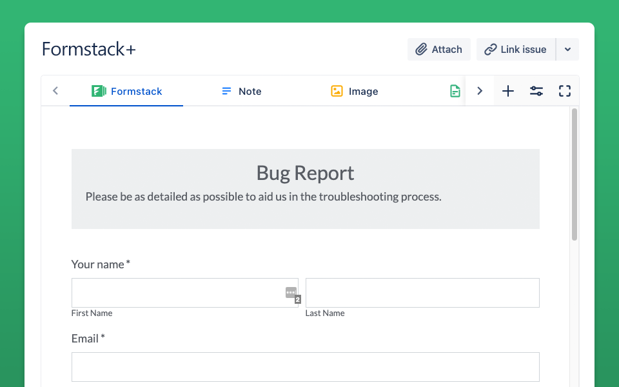Click the Link issue button

[515, 50]
